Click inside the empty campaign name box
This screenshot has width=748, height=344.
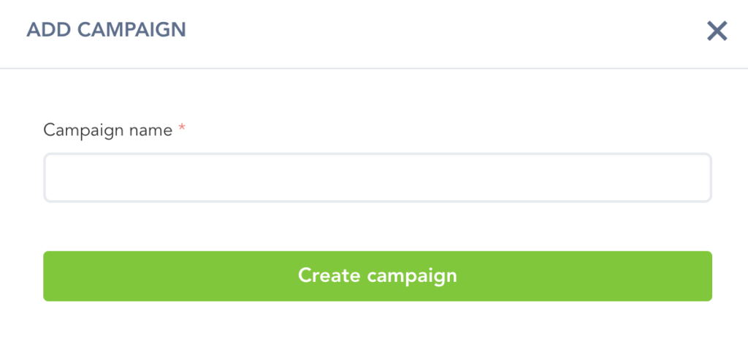(377, 177)
